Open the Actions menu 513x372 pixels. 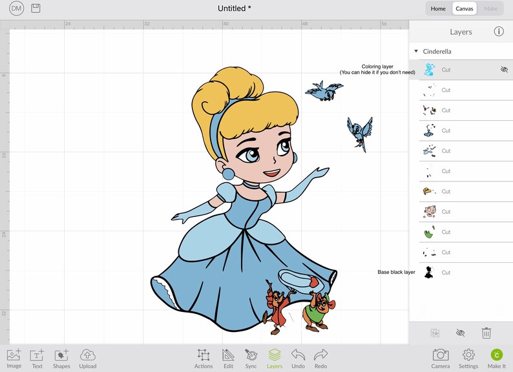[x=203, y=358]
